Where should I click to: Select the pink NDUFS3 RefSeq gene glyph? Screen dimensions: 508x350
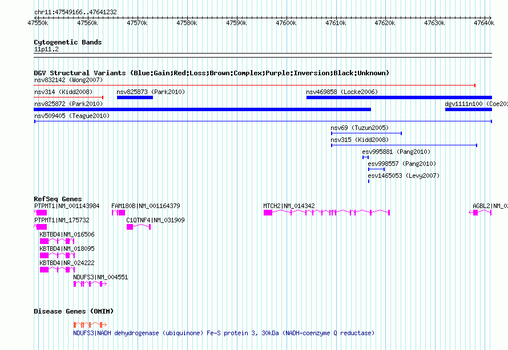90,284
